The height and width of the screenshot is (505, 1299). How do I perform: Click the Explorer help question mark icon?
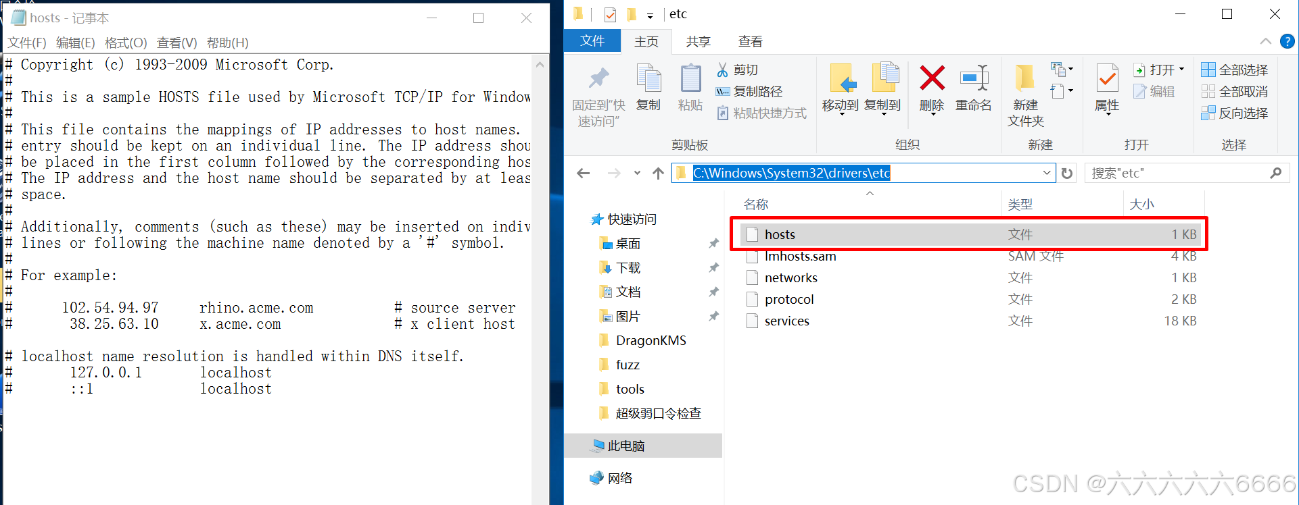pyautogui.click(x=1288, y=41)
